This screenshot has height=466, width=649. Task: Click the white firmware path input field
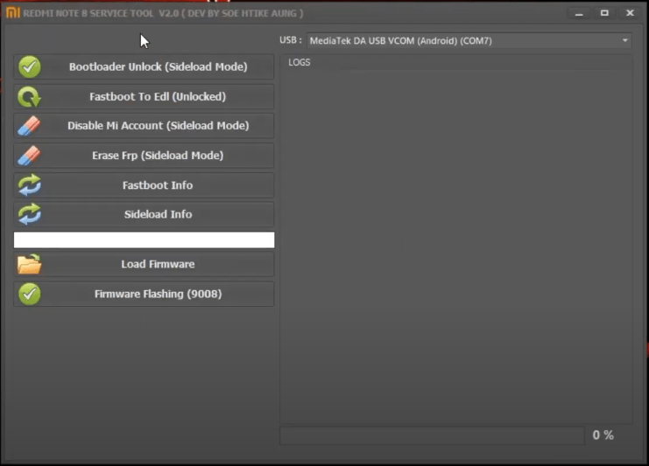[x=144, y=240]
